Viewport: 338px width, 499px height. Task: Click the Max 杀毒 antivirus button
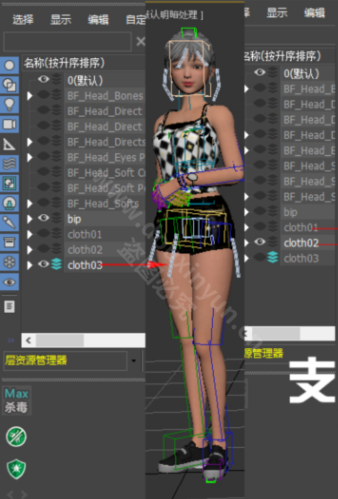point(16,400)
